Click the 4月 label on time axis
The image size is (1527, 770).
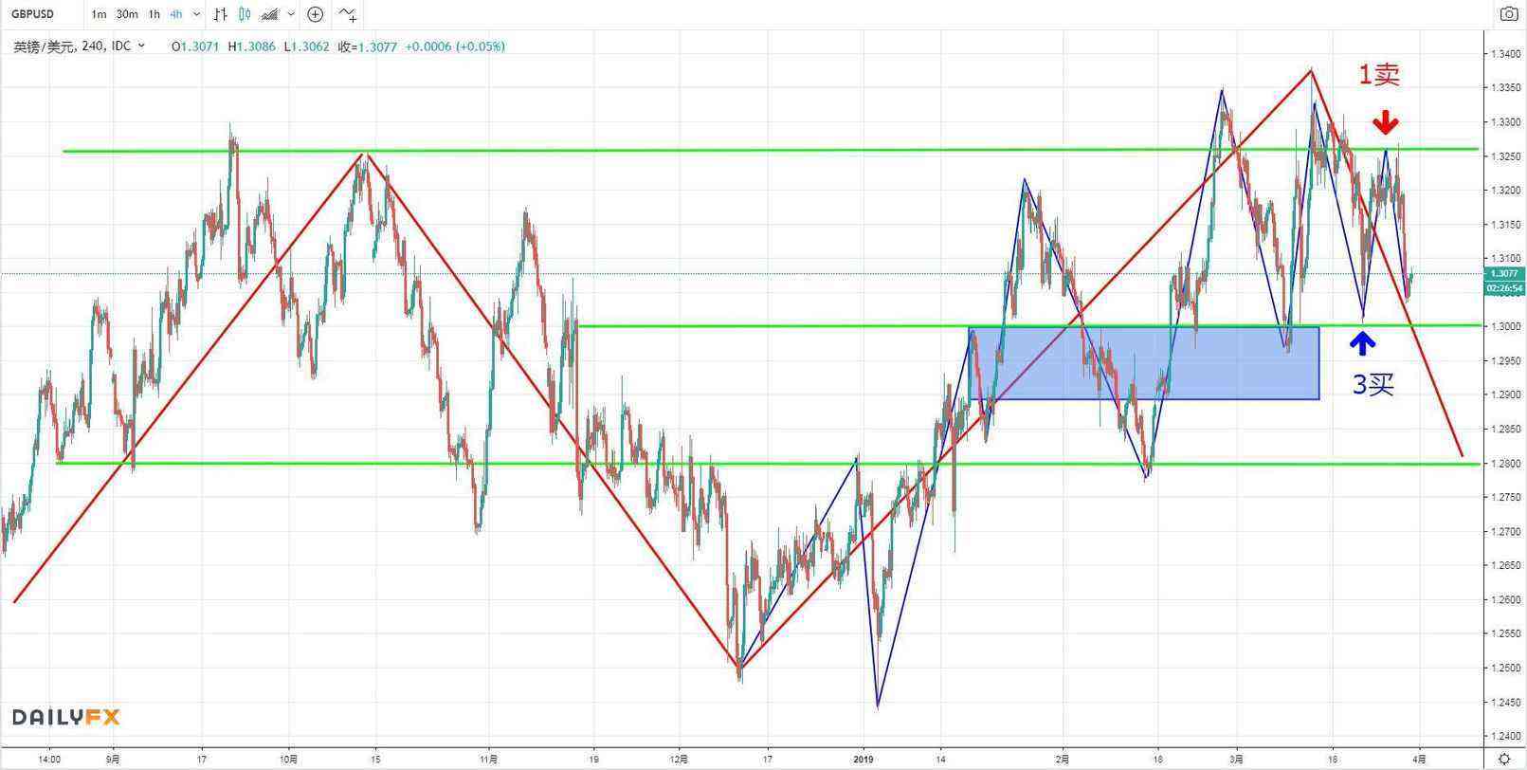pyautogui.click(x=1419, y=759)
